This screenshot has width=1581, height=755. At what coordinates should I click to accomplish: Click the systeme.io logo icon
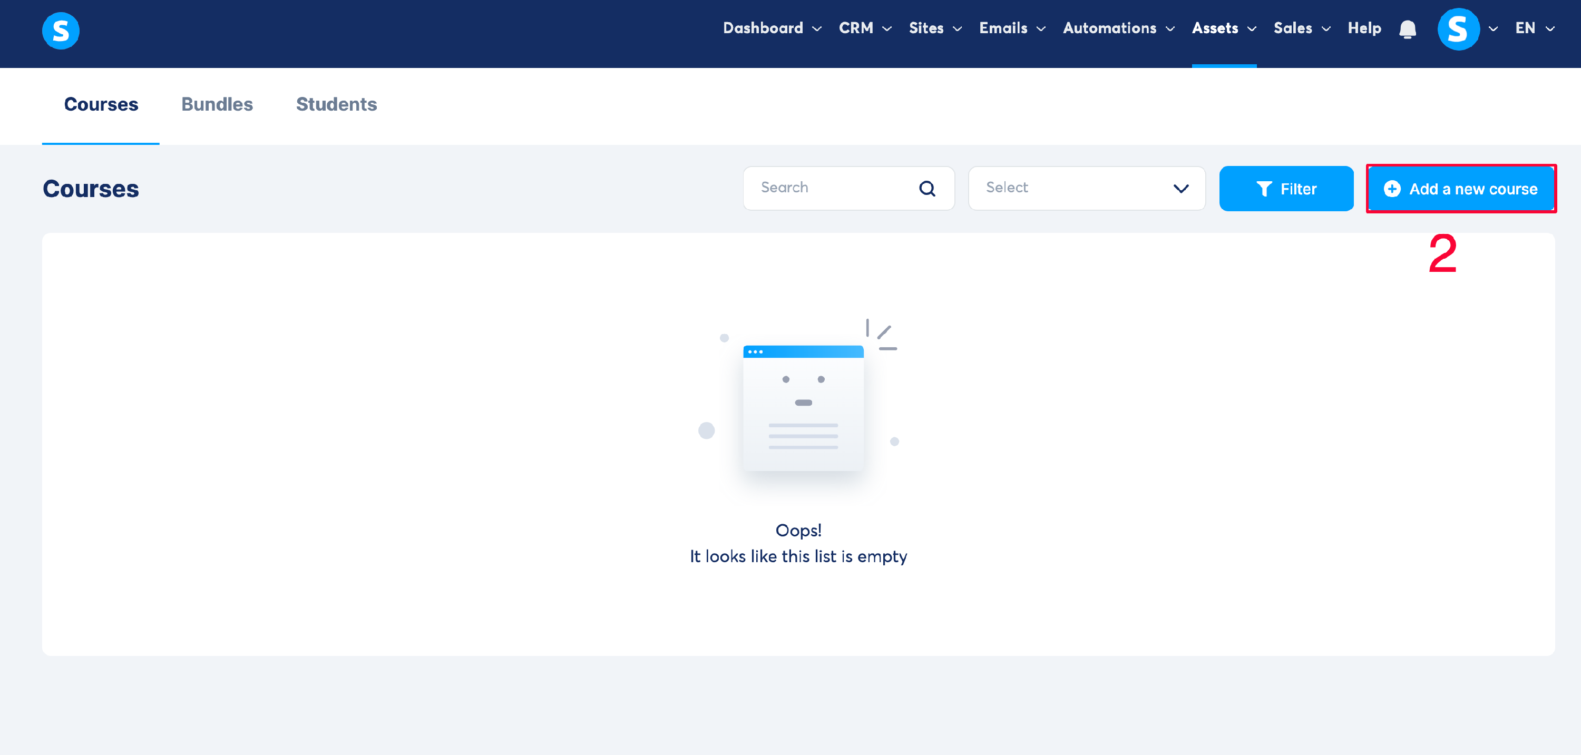pos(61,31)
